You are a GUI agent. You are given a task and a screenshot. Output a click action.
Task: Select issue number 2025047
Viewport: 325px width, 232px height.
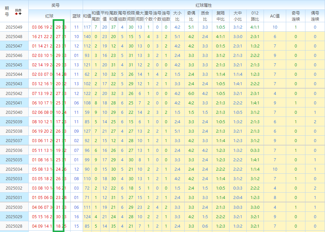[x=14, y=46]
